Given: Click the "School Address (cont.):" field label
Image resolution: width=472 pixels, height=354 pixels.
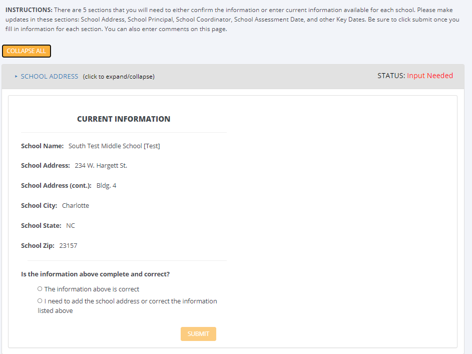Looking at the screenshot, I should pyautogui.click(x=56, y=186).
